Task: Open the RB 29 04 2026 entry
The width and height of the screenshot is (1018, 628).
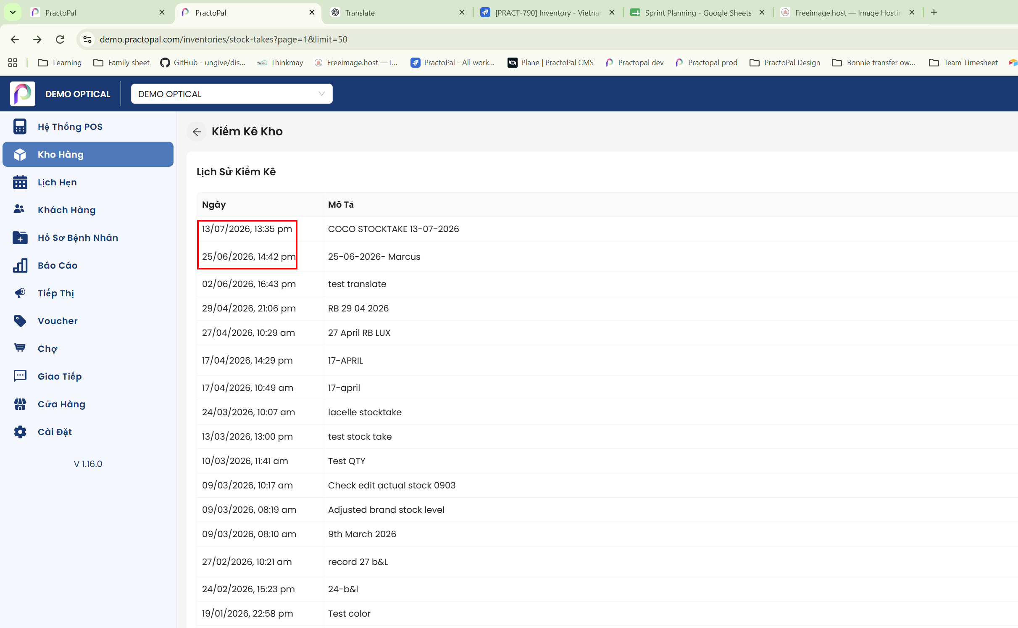Action: click(x=607, y=309)
